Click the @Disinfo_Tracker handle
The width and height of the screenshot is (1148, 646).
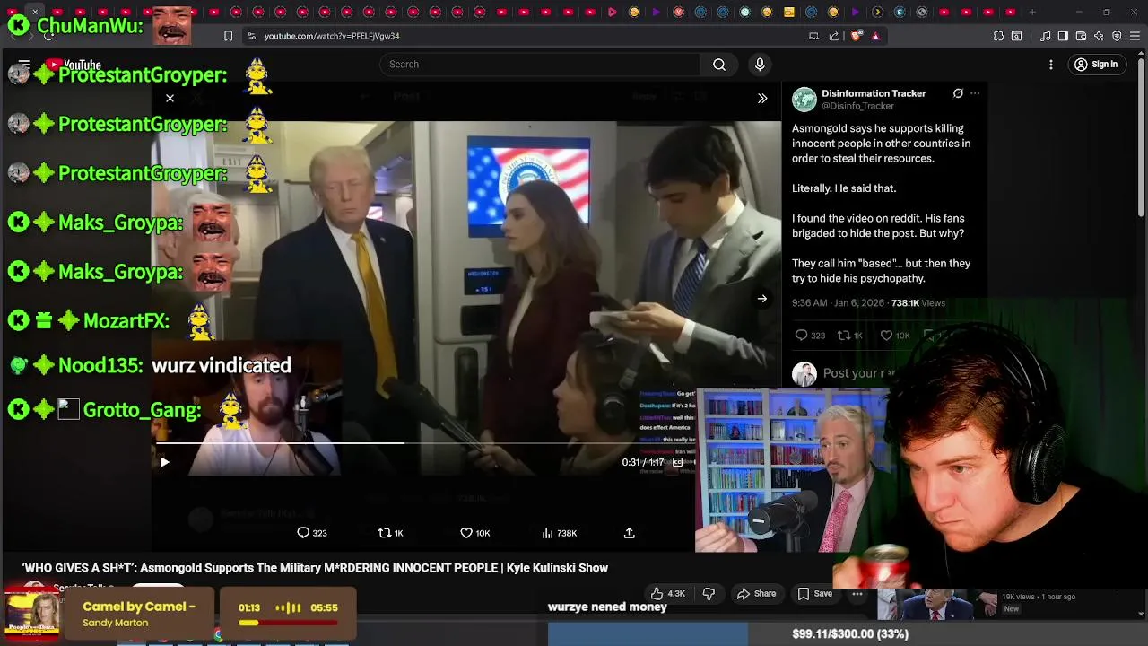857,106
